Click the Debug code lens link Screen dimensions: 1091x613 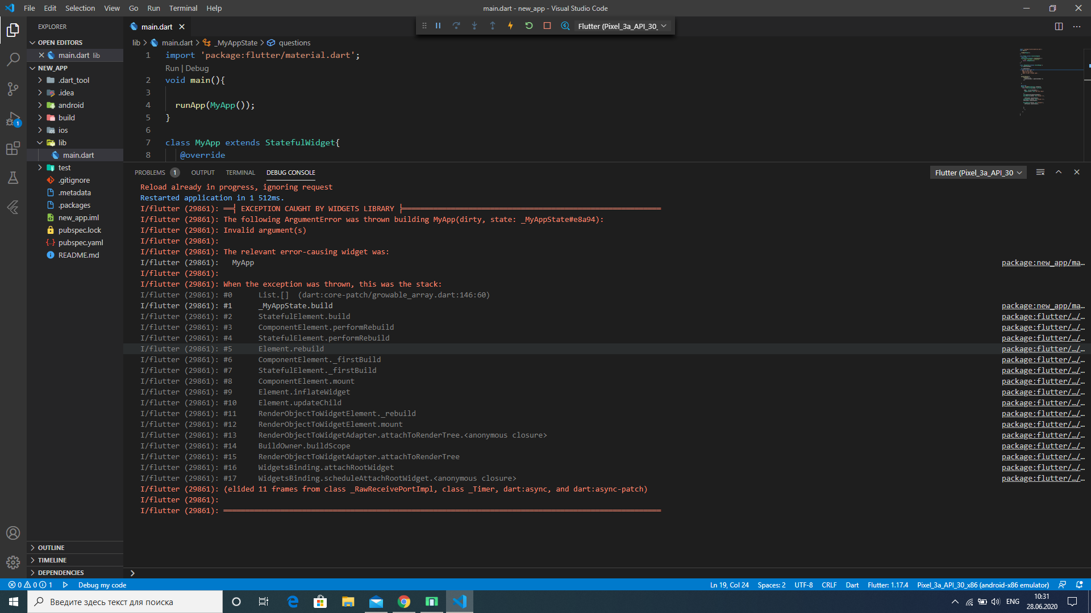[197, 68]
